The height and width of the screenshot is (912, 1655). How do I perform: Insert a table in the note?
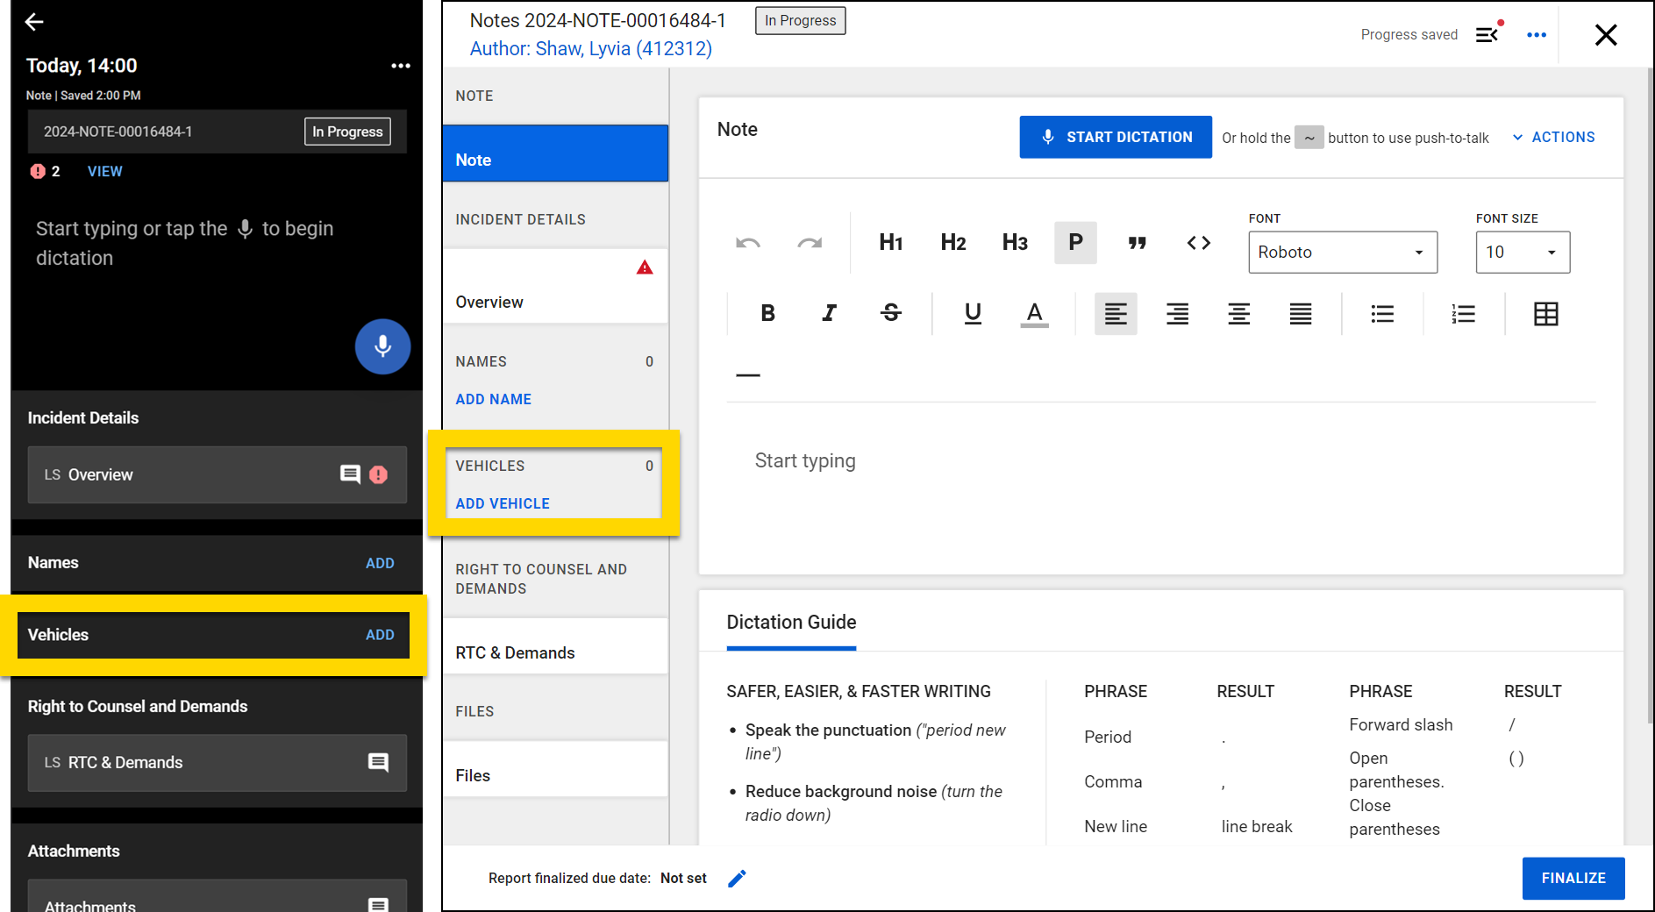(1545, 314)
